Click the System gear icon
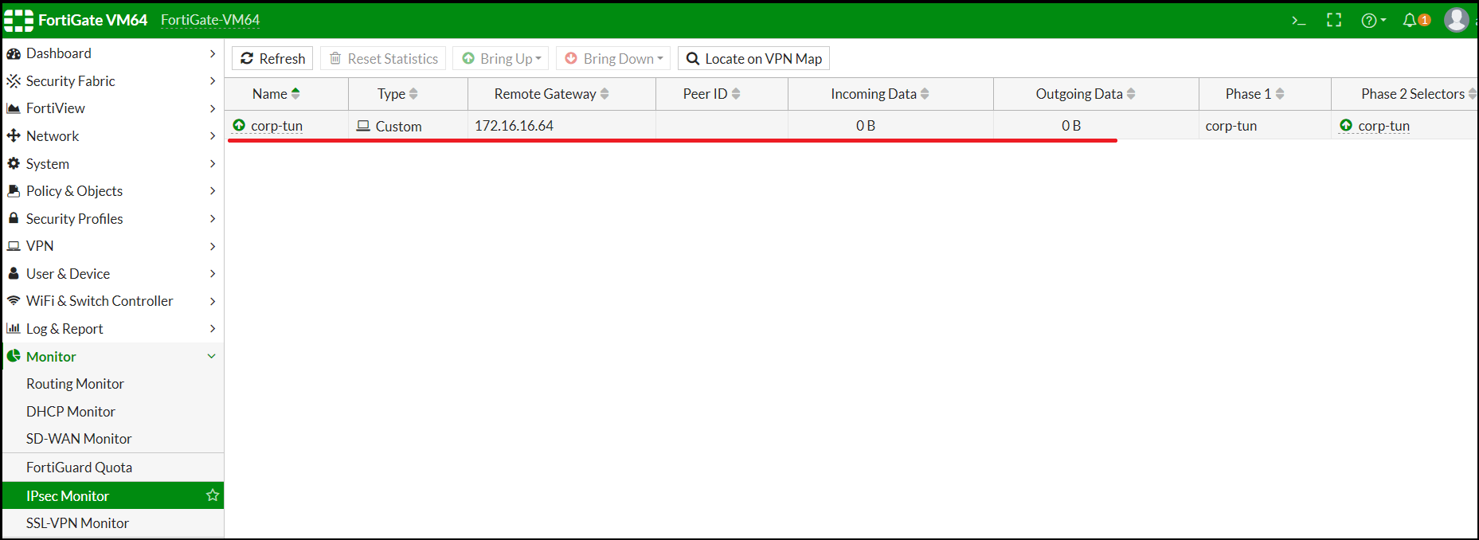 tap(14, 163)
